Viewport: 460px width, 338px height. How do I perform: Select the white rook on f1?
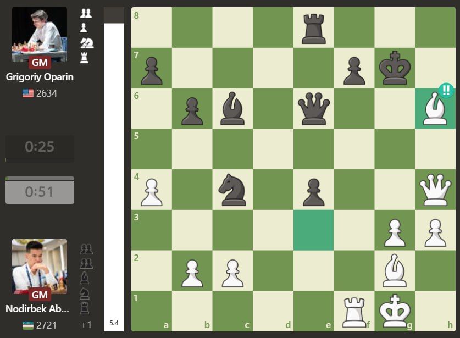[354, 313]
